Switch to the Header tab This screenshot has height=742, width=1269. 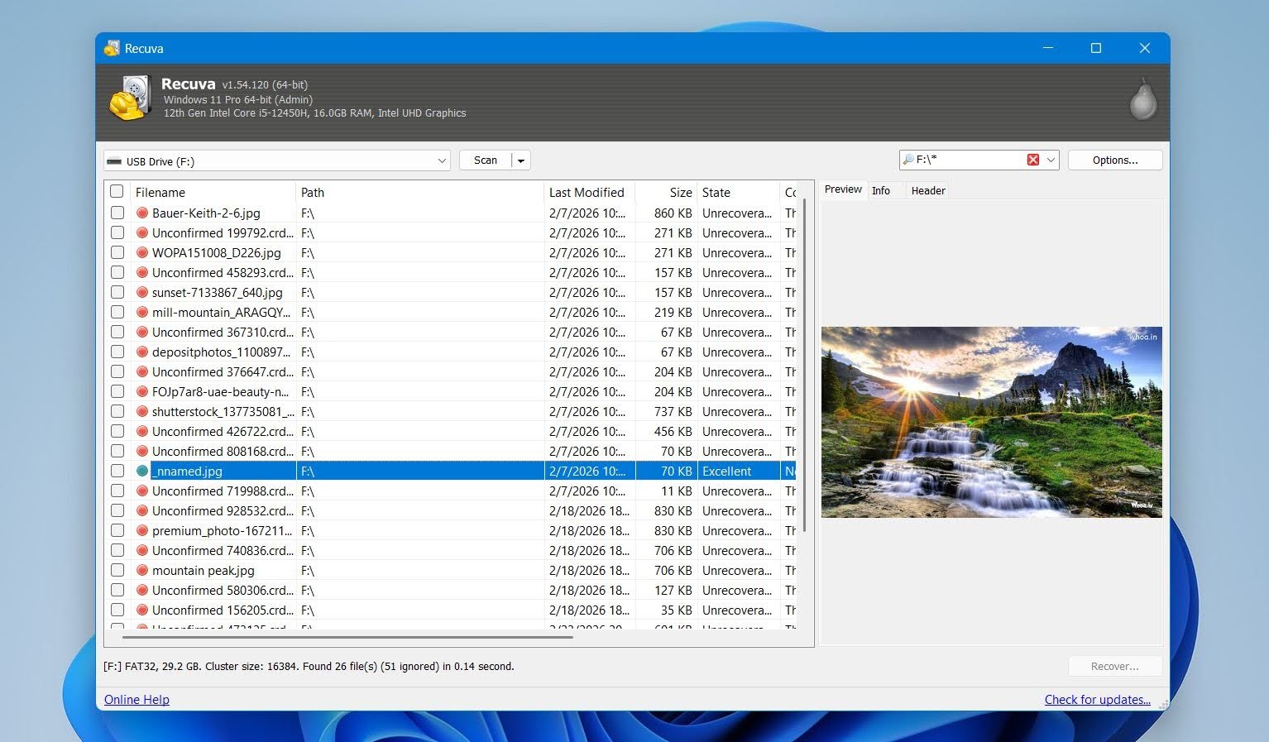928,190
